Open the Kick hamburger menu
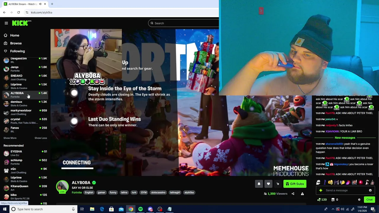Viewport: 379px width, 213px height. tap(6, 23)
